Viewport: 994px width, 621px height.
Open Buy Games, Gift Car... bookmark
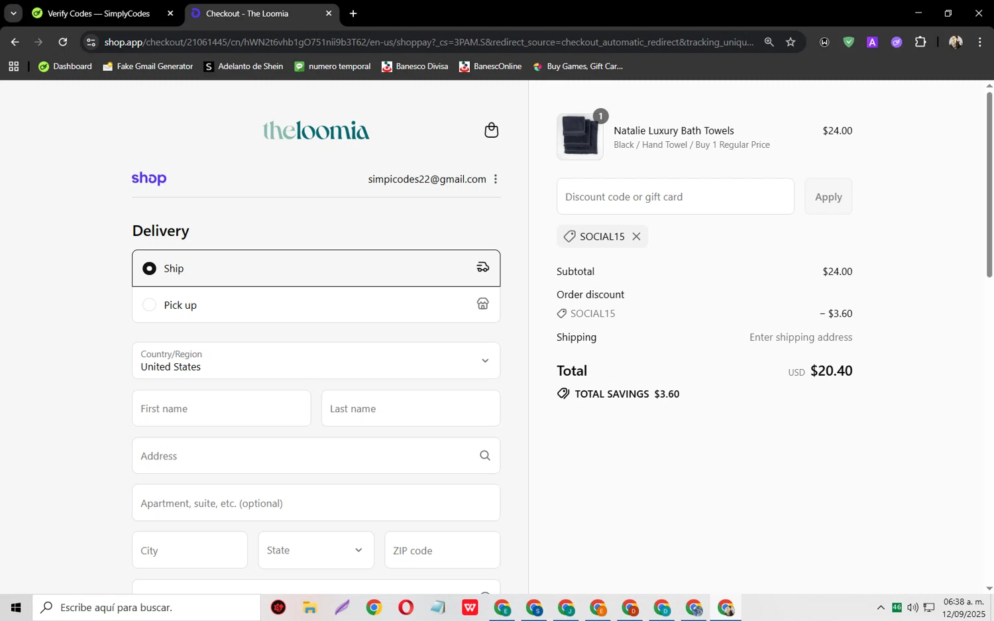[x=578, y=66]
